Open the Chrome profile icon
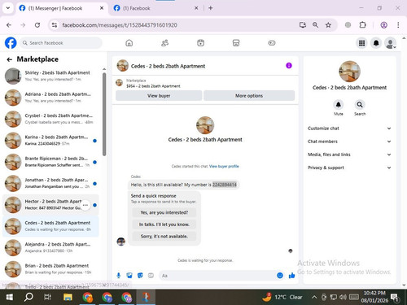 point(383,25)
